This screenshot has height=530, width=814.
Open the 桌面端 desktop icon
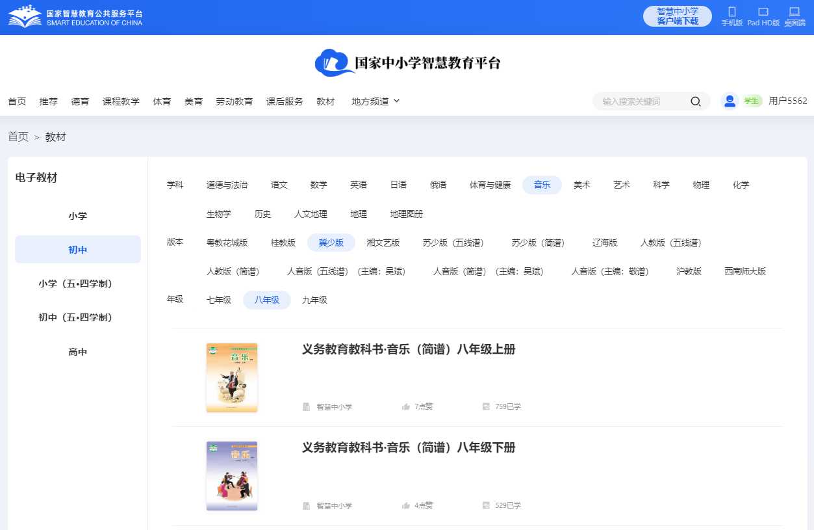click(794, 12)
